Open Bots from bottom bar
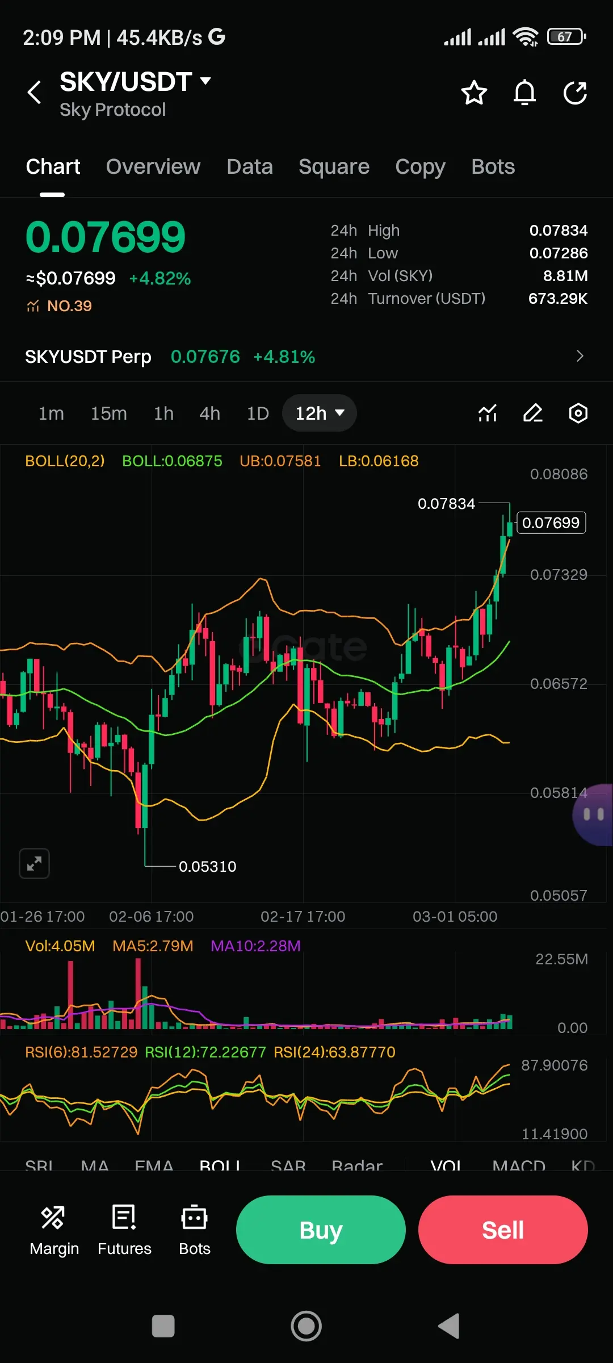 (x=195, y=1230)
